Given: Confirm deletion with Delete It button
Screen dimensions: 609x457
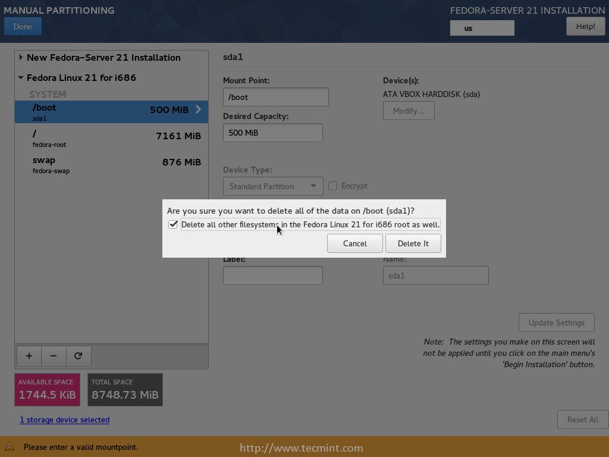Looking at the screenshot, I should pyautogui.click(x=413, y=243).
